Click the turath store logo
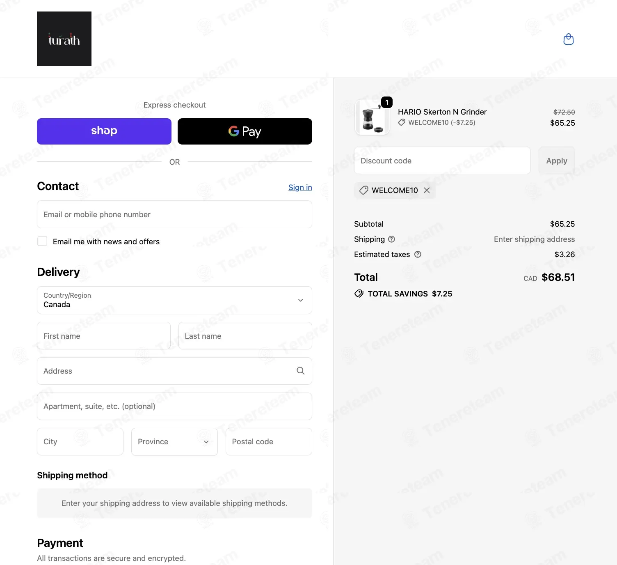 [64, 39]
